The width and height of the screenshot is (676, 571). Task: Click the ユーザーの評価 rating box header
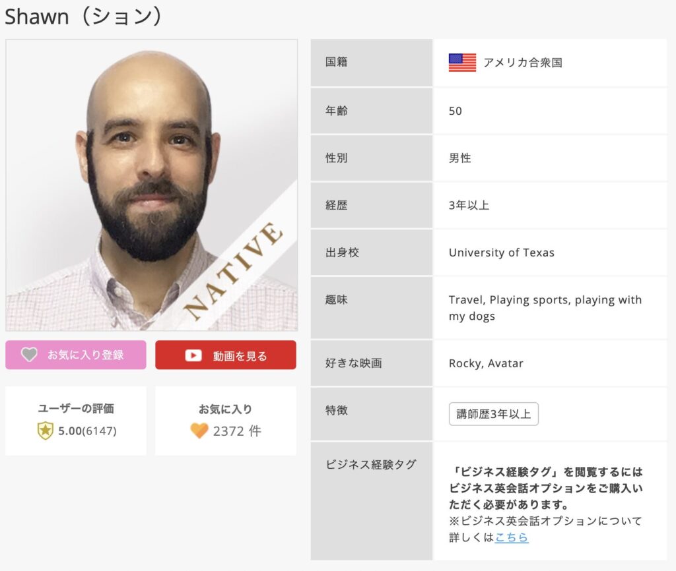tap(76, 408)
